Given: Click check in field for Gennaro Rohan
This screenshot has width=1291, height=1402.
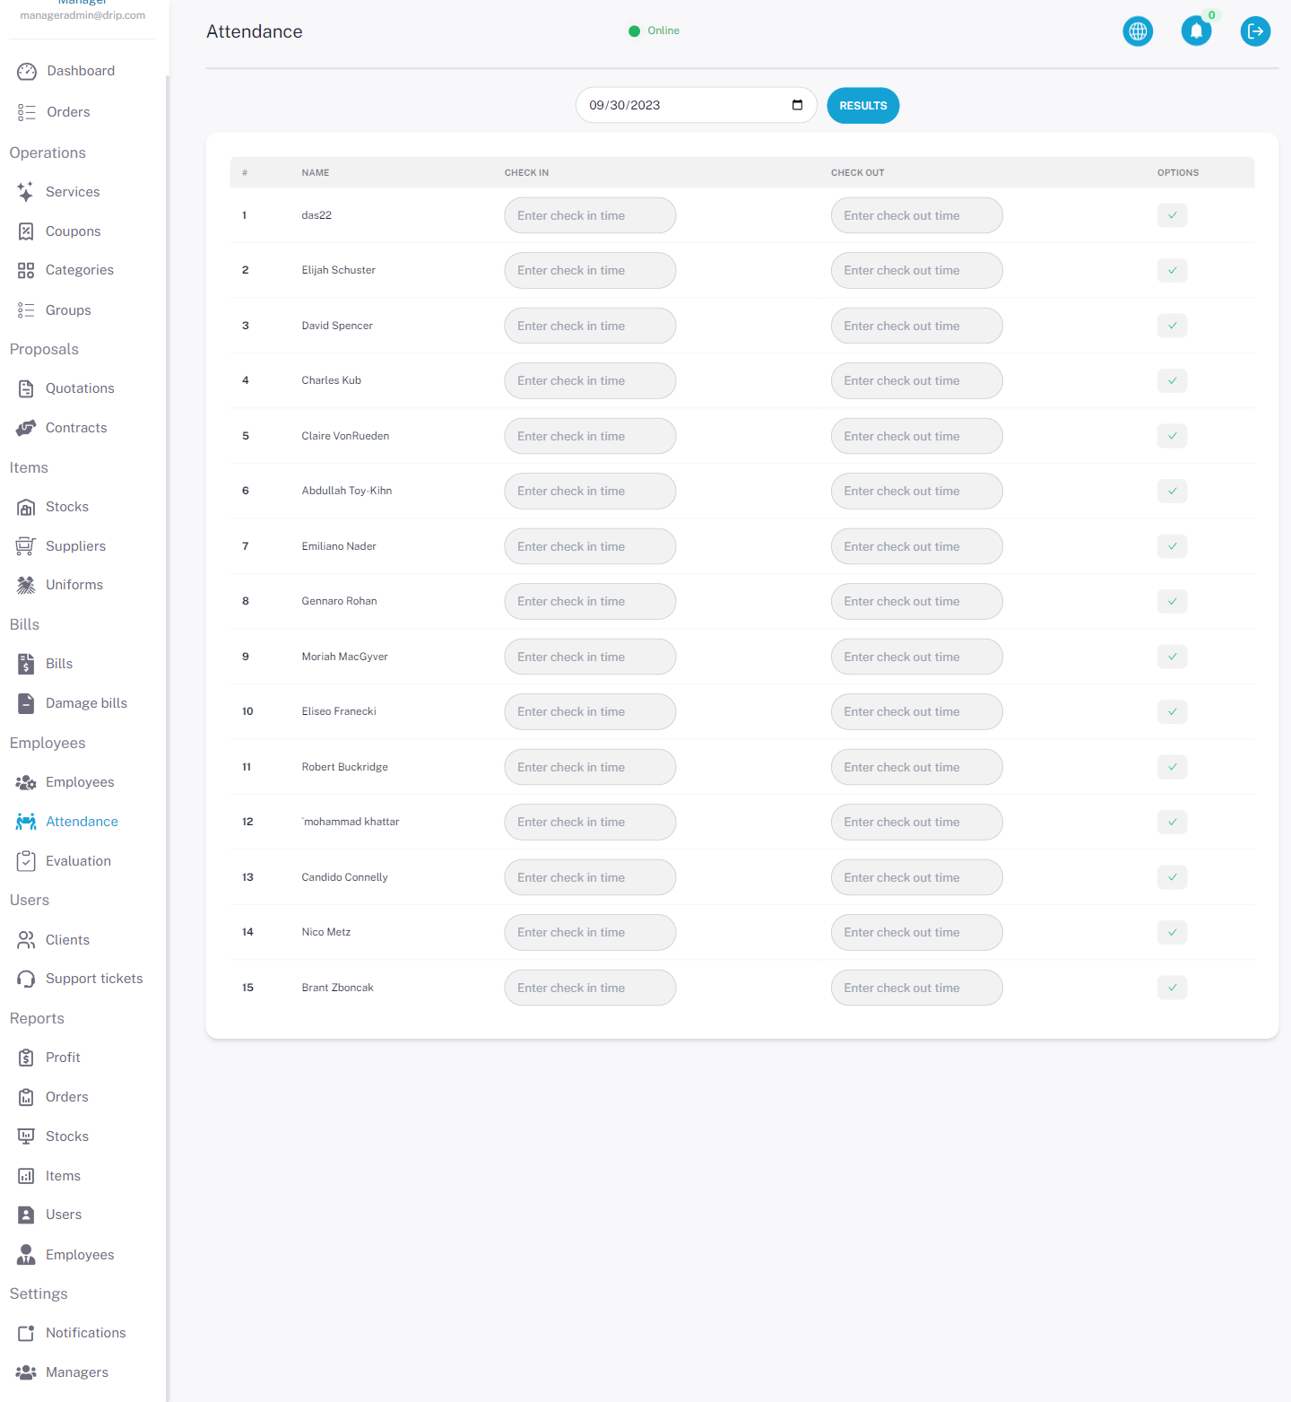Looking at the screenshot, I should 590,602.
